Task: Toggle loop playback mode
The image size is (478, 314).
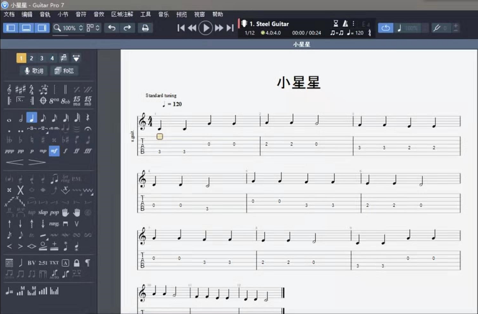Action: (x=385, y=28)
